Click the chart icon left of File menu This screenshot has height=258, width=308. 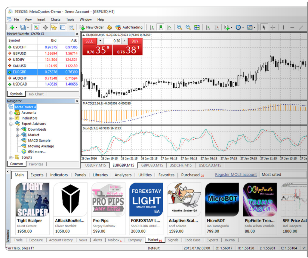pyautogui.click(x=9, y=19)
